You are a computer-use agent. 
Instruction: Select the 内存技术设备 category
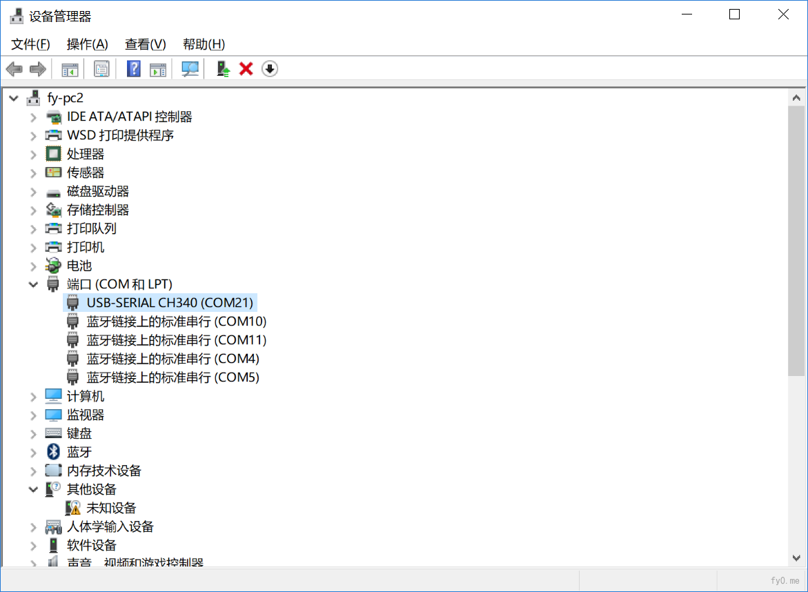click(x=104, y=471)
